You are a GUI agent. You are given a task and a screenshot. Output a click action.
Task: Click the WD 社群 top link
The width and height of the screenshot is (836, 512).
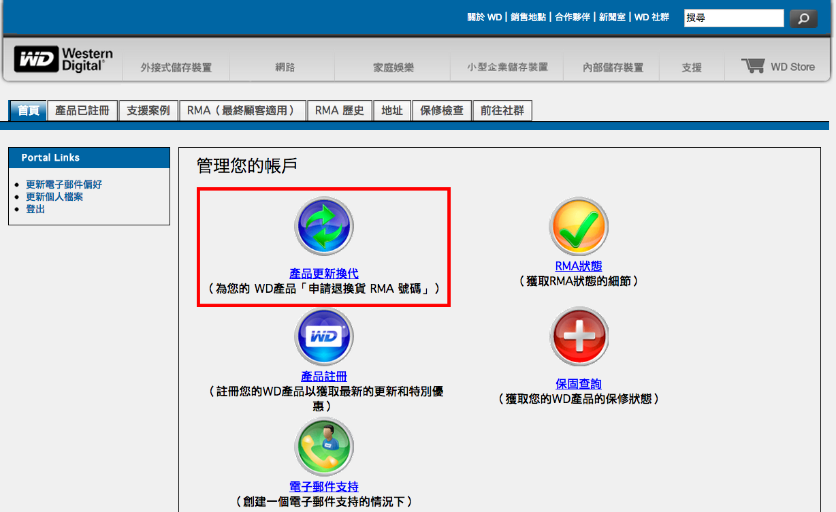coord(652,18)
